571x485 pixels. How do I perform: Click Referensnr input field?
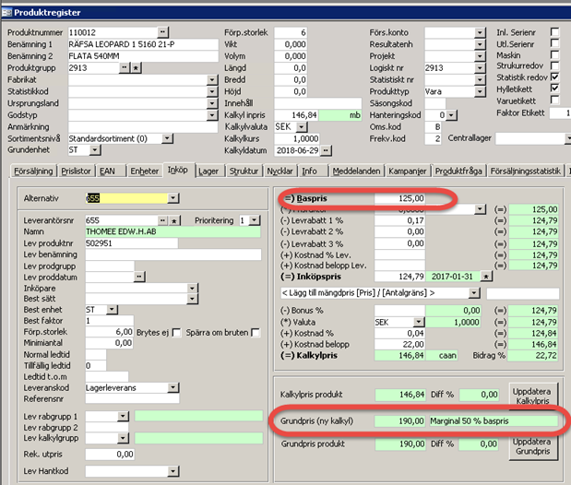coord(132,398)
